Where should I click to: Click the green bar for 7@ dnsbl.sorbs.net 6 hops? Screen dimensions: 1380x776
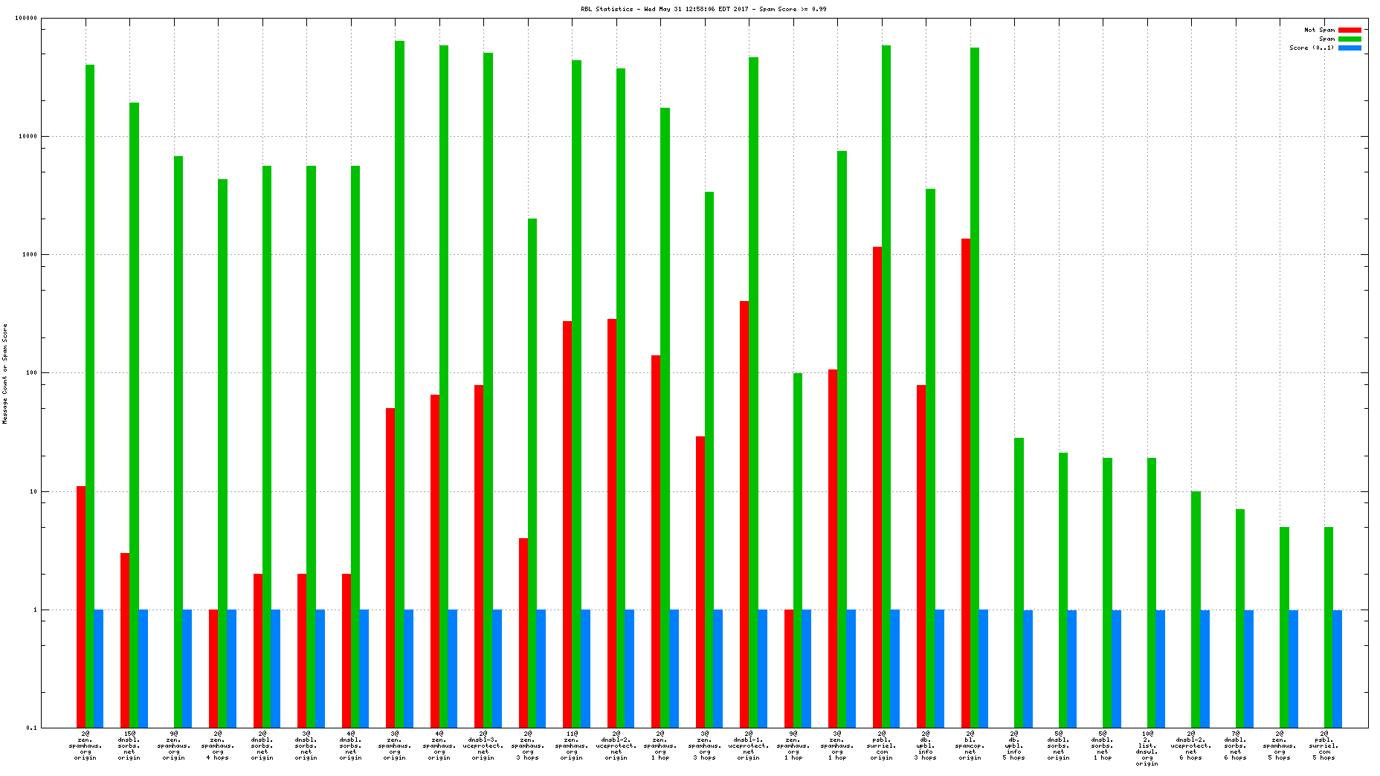pos(1239,618)
